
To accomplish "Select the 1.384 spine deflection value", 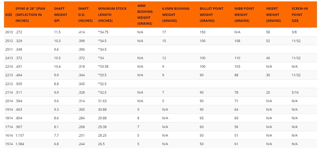I will tap(21, 144).
